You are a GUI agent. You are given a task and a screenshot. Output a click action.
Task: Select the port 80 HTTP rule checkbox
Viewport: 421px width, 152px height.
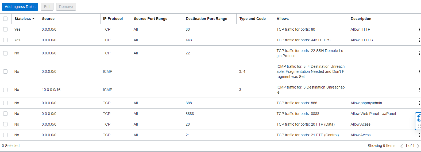point(5,29)
